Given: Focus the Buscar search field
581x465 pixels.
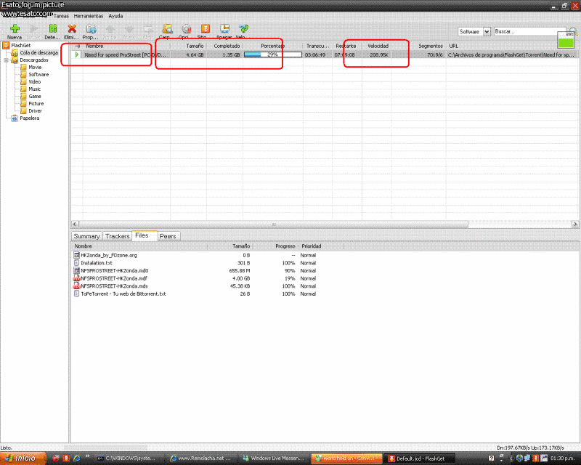Looking at the screenshot, I should [530, 31].
